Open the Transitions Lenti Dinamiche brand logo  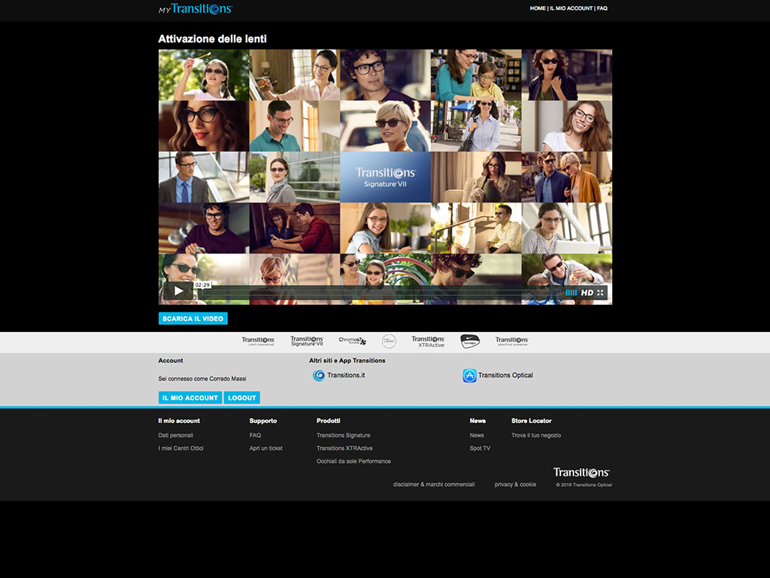pyautogui.click(x=258, y=341)
